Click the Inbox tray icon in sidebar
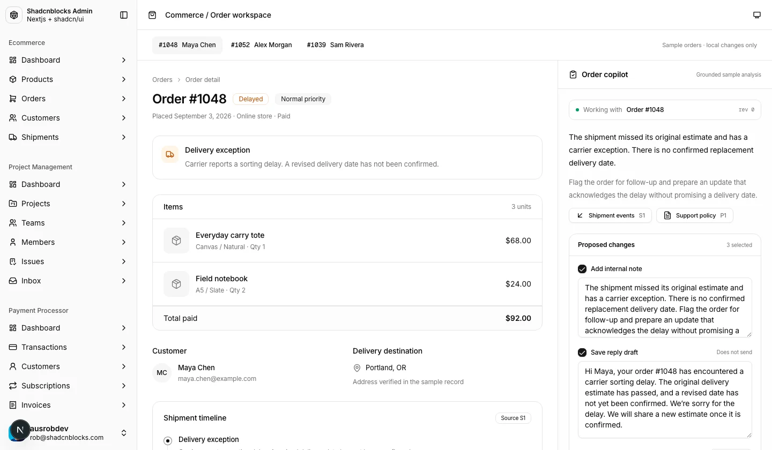Viewport: 772px width, 450px height. 13,281
